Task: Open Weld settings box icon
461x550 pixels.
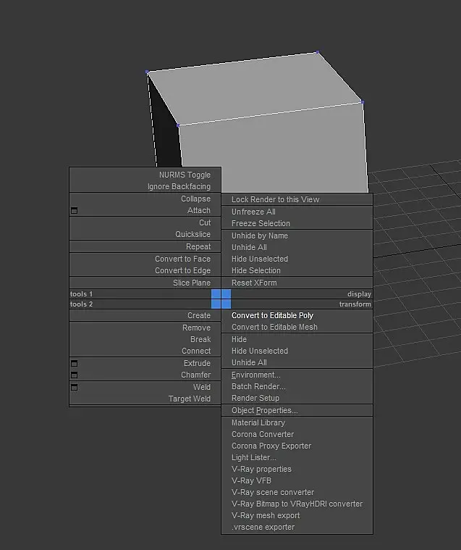Action: point(74,387)
